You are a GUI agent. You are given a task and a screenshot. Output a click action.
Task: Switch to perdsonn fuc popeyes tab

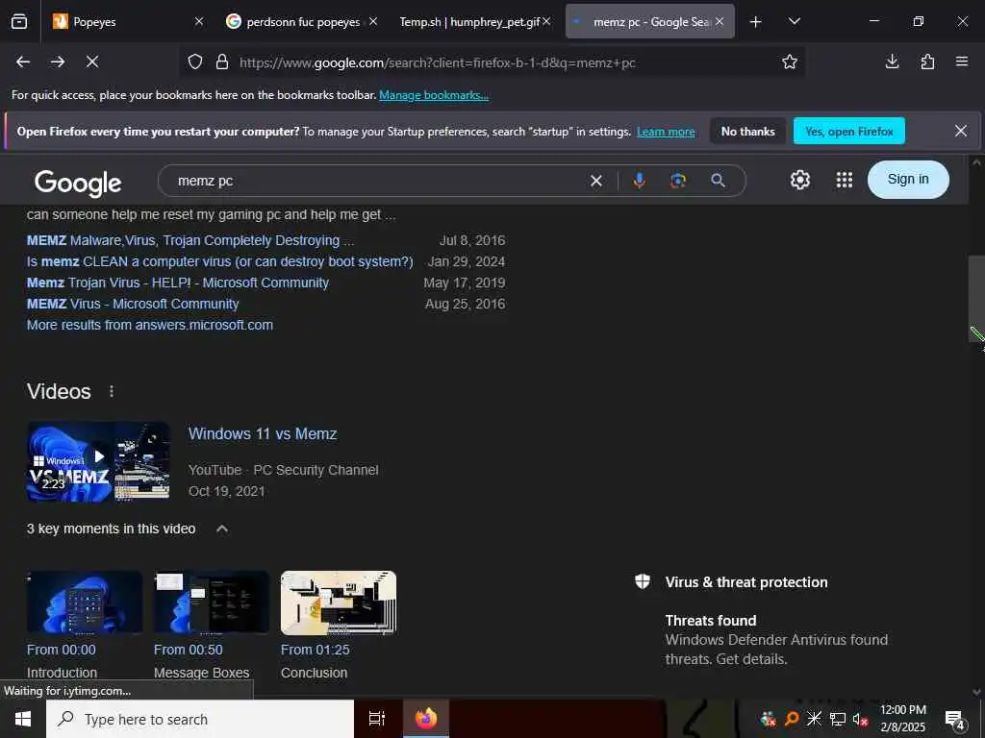(x=301, y=22)
